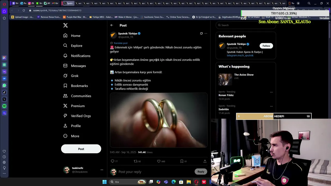Click the white Post button
This screenshot has height=186, width=331.
tap(81, 149)
